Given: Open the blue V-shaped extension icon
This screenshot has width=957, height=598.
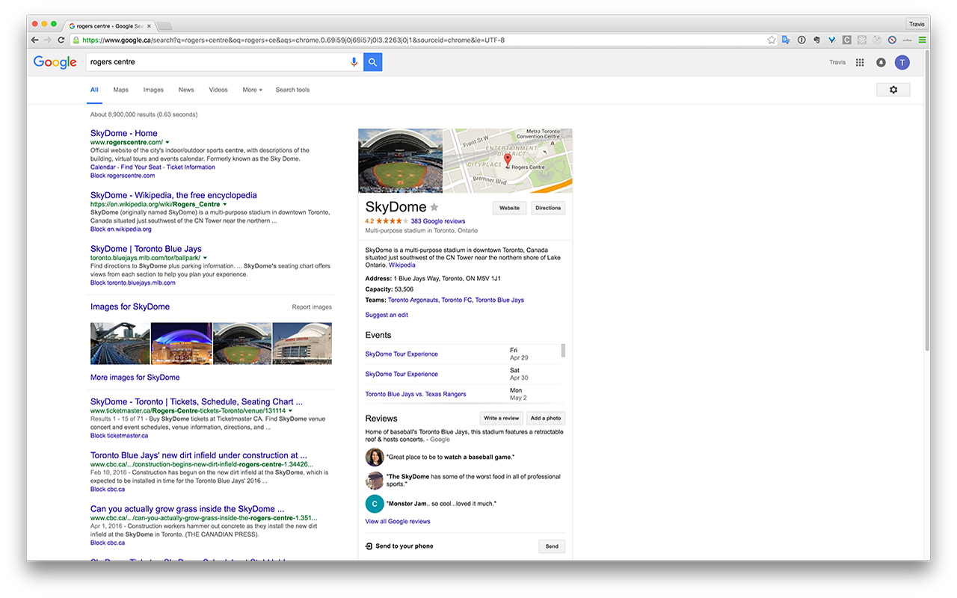Looking at the screenshot, I should 831,40.
